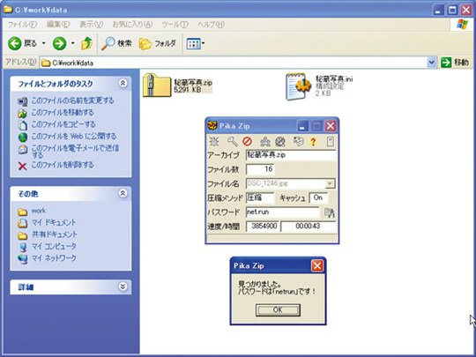Click the ファイル数 field showing 16
This screenshot has height=357, width=476.
click(260, 169)
